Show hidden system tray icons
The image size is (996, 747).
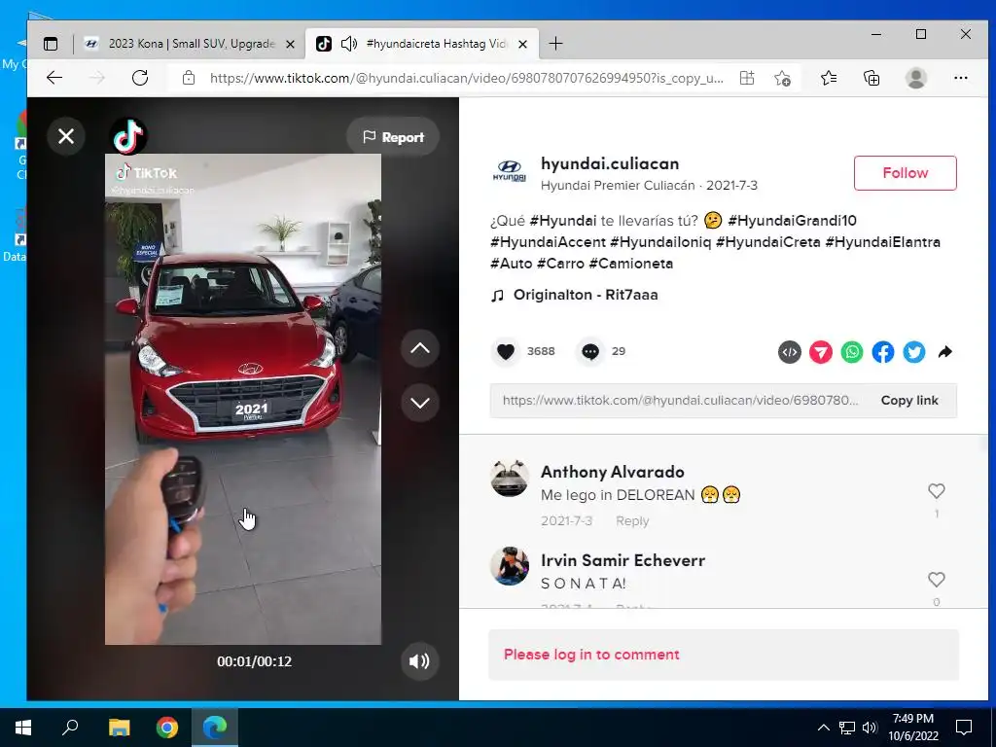(823, 728)
